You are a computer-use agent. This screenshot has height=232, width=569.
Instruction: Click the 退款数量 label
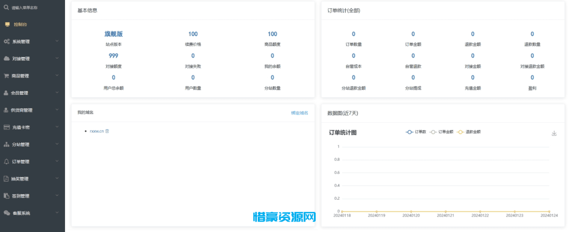tap(532, 44)
